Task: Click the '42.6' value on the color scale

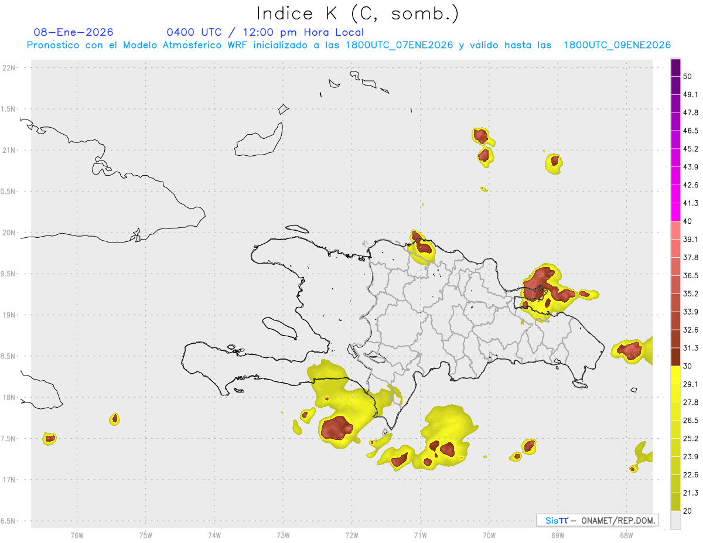Action: [x=691, y=185]
